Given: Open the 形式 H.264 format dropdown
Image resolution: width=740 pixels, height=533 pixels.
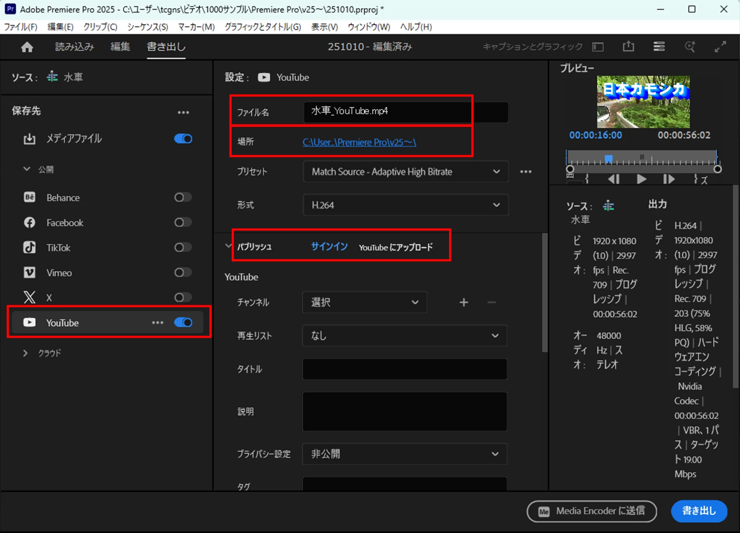Looking at the screenshot, I should (405, 205).
